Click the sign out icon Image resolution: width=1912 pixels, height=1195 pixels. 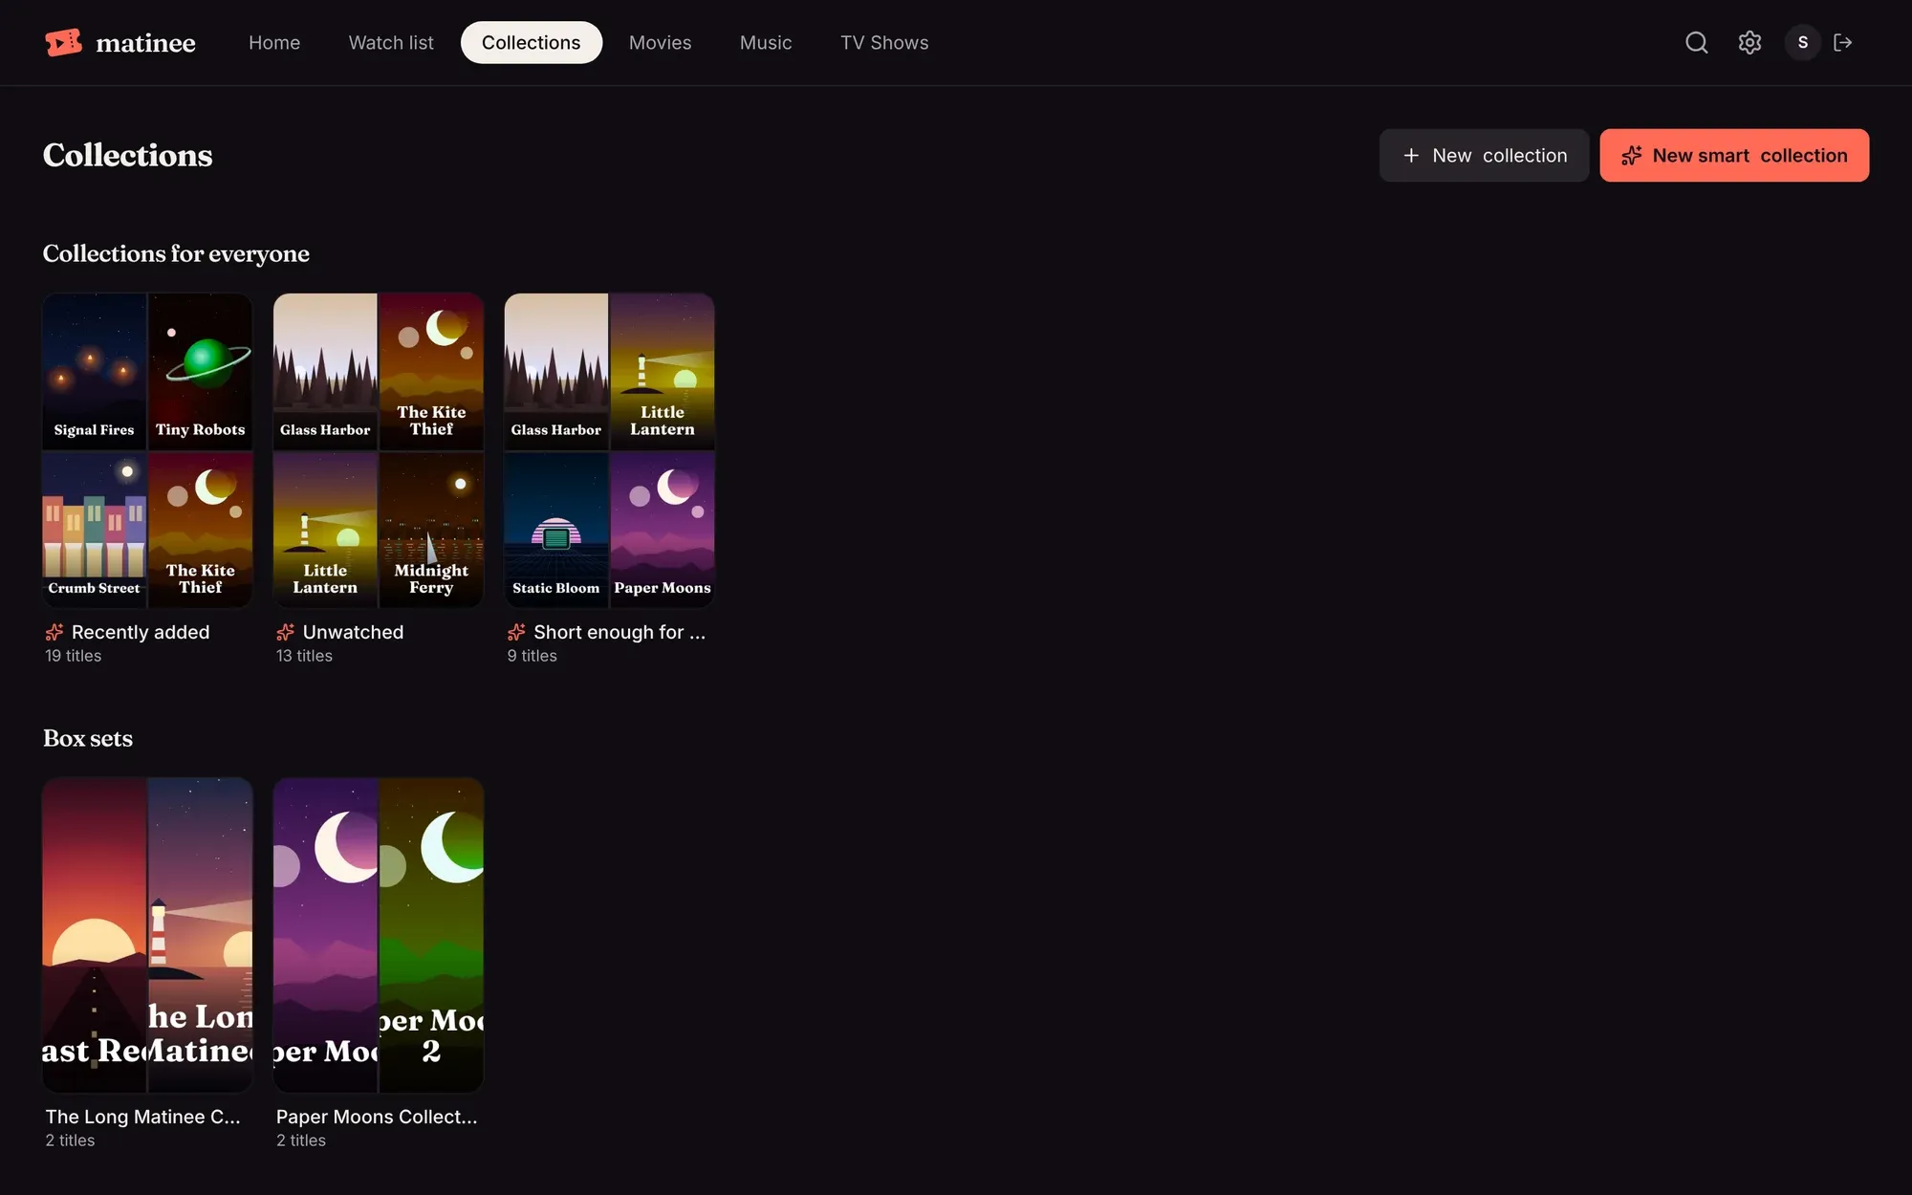(1843, 42)
